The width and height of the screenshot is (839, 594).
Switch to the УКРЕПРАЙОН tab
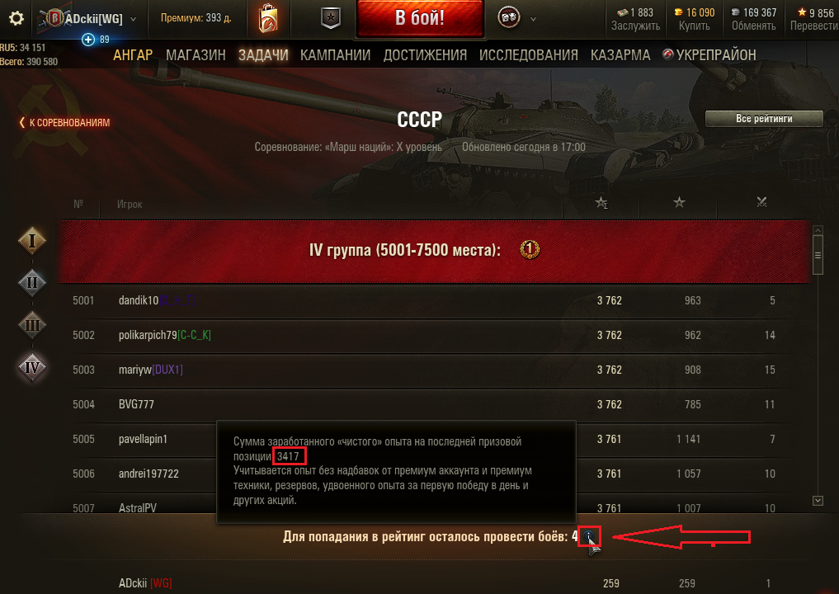(709, 55)
